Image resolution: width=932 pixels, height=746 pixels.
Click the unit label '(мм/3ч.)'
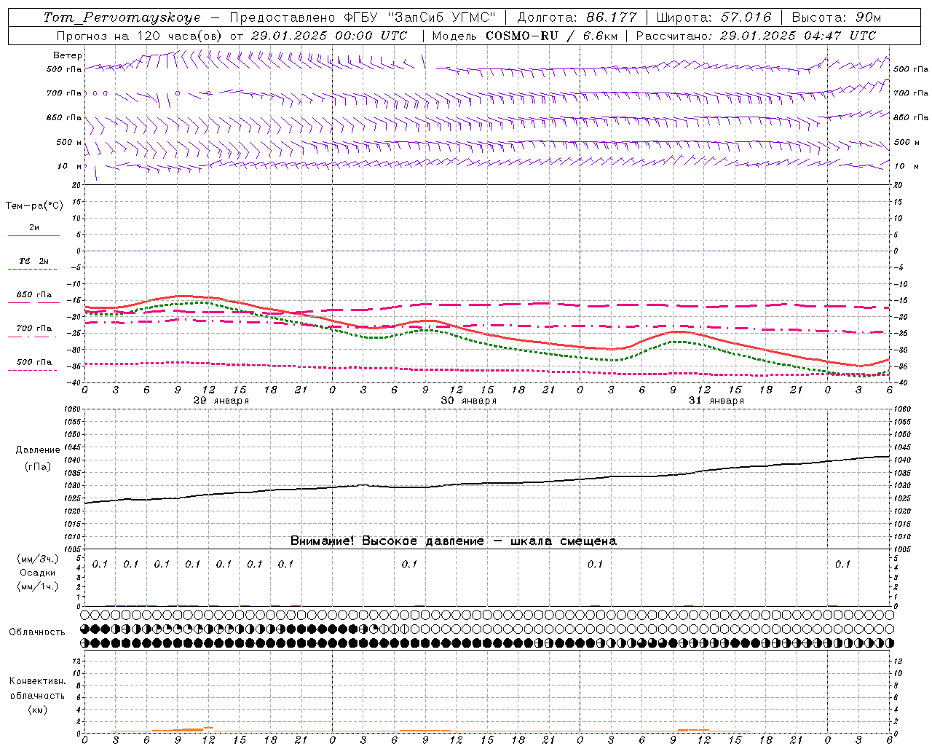coord(37,559)
